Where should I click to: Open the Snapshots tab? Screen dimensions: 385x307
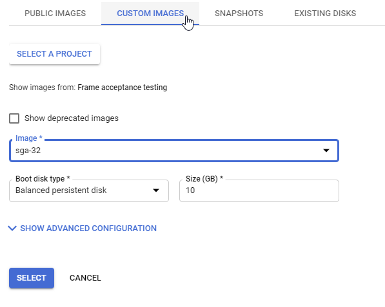239,14
